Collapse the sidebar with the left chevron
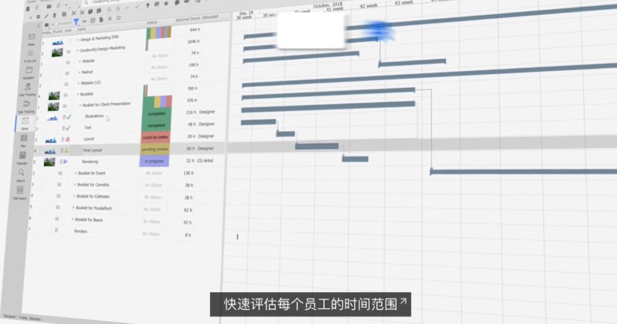 (39, 26)
